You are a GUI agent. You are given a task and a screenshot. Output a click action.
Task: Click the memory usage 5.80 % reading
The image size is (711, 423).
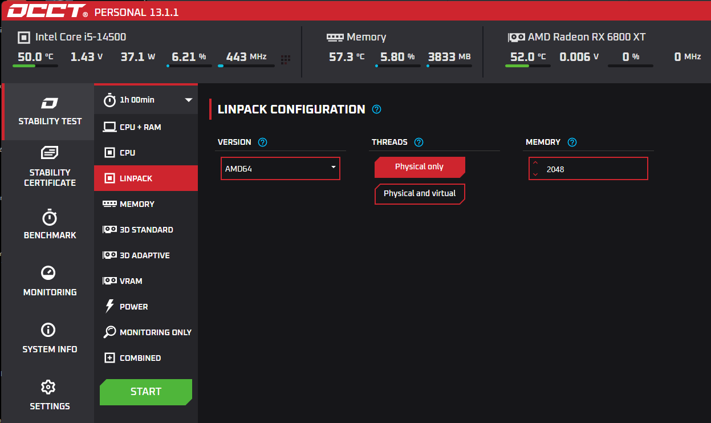(x=397, y=57)
